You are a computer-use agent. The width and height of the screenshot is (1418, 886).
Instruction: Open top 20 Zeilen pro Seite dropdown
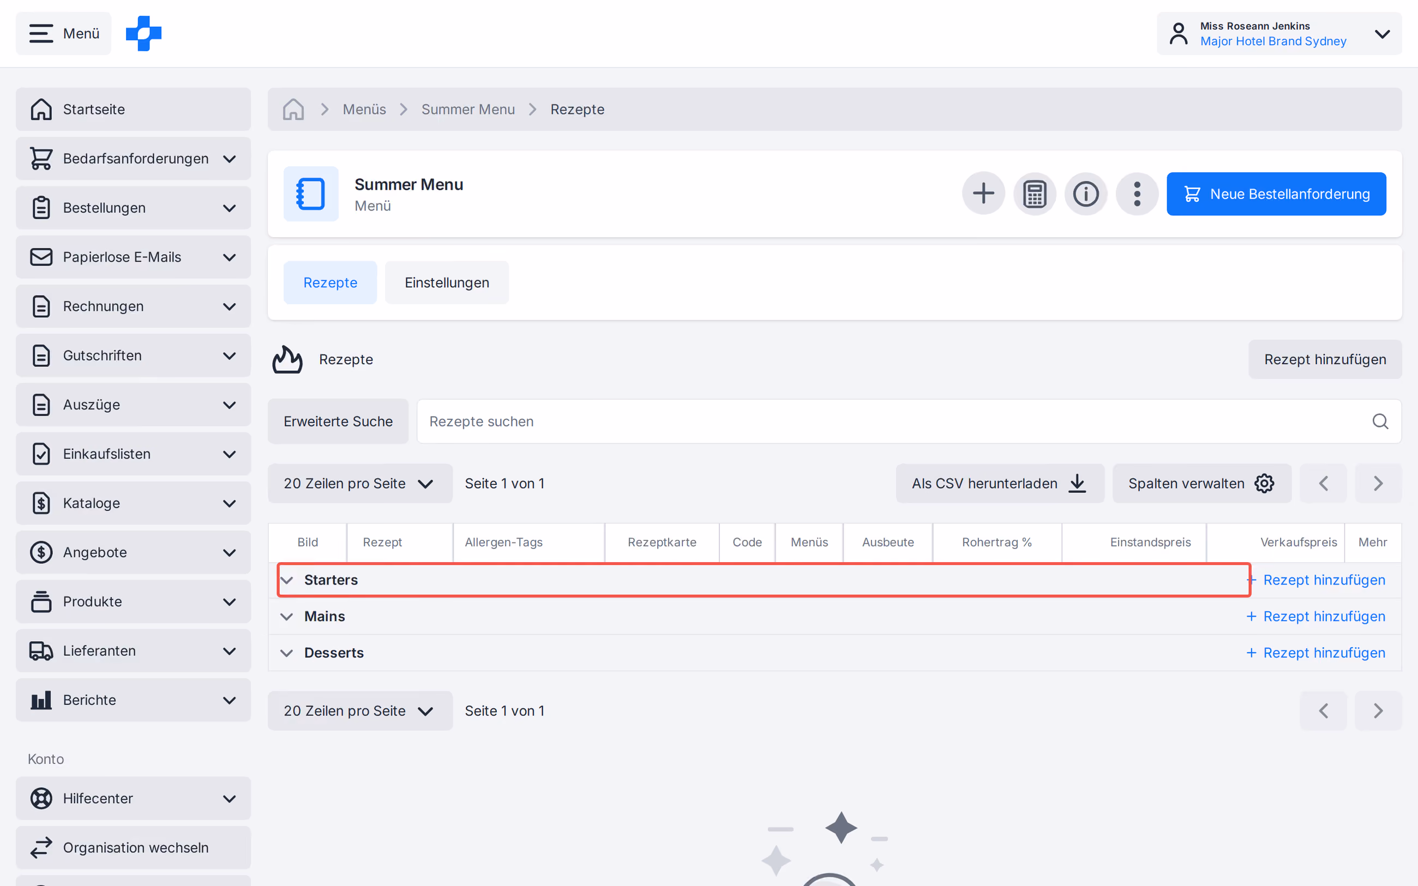360,484
